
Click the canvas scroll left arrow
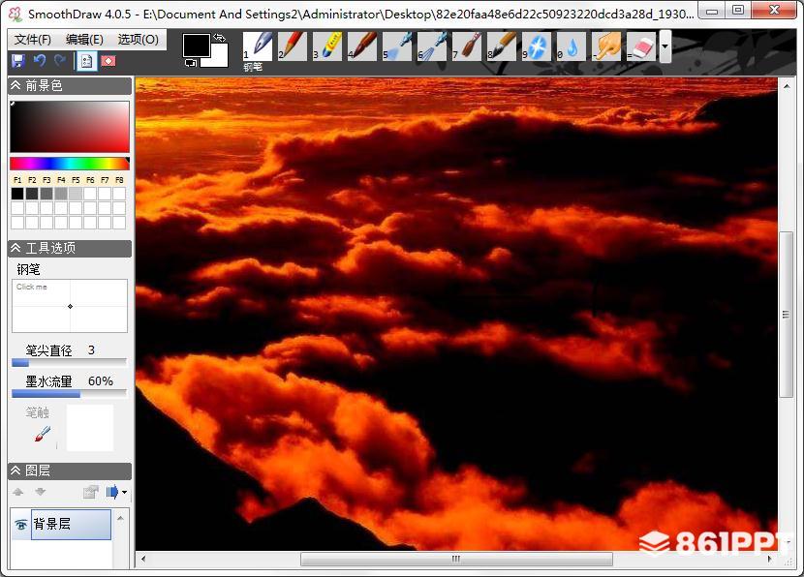pos(143,559)
